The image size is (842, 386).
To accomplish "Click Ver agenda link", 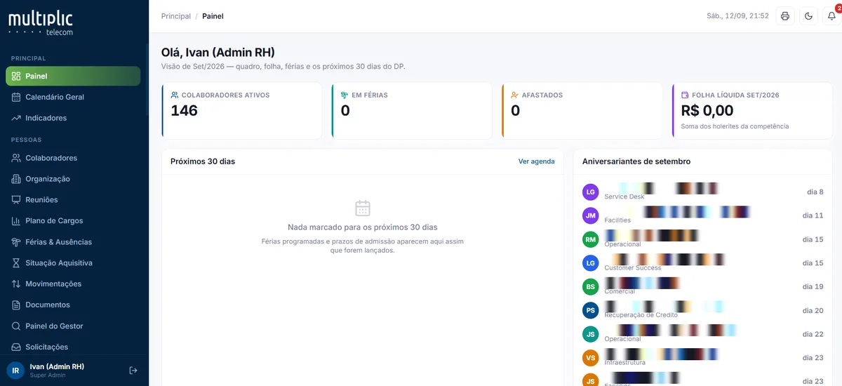I will [536, 161].
